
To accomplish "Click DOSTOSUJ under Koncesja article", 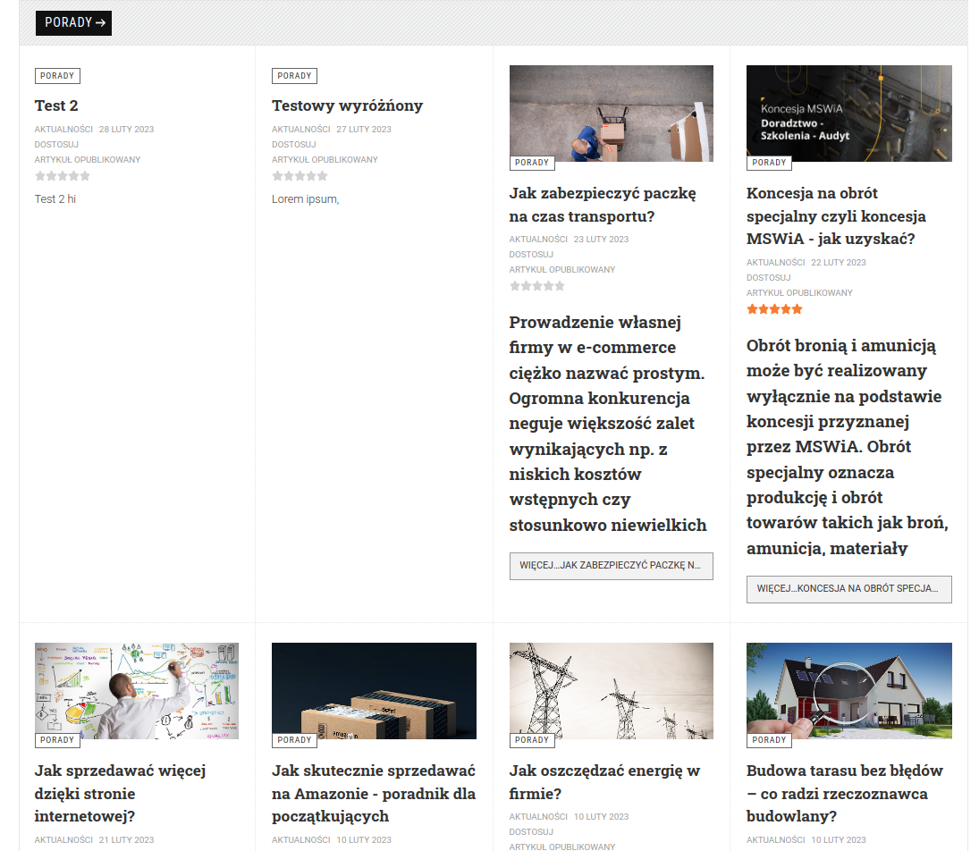I will tap(769, 277).
